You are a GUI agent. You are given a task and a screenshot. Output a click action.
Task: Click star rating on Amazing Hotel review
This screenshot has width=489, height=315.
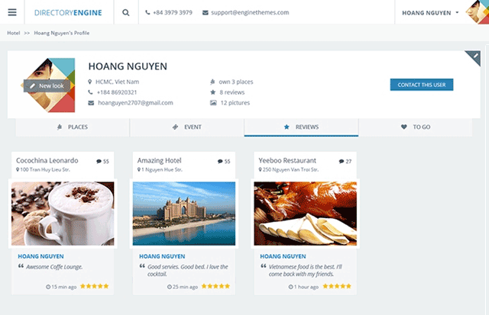click(x=215, y=286)
